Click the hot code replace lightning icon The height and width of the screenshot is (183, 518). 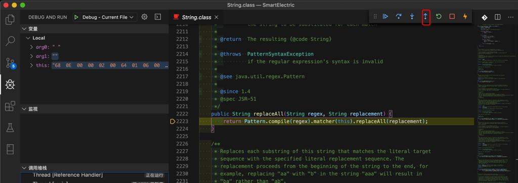pos(465,17)
